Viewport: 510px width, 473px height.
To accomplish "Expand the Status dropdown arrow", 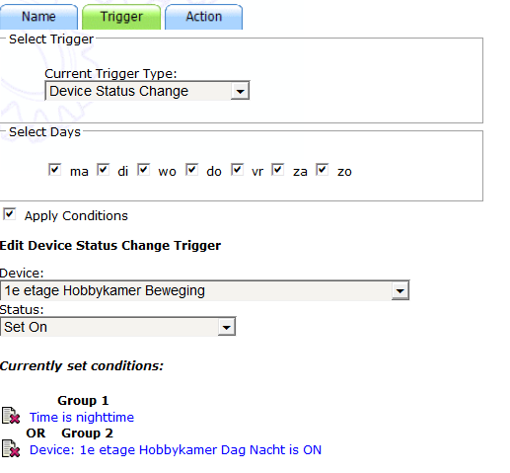I will (226, 327).
